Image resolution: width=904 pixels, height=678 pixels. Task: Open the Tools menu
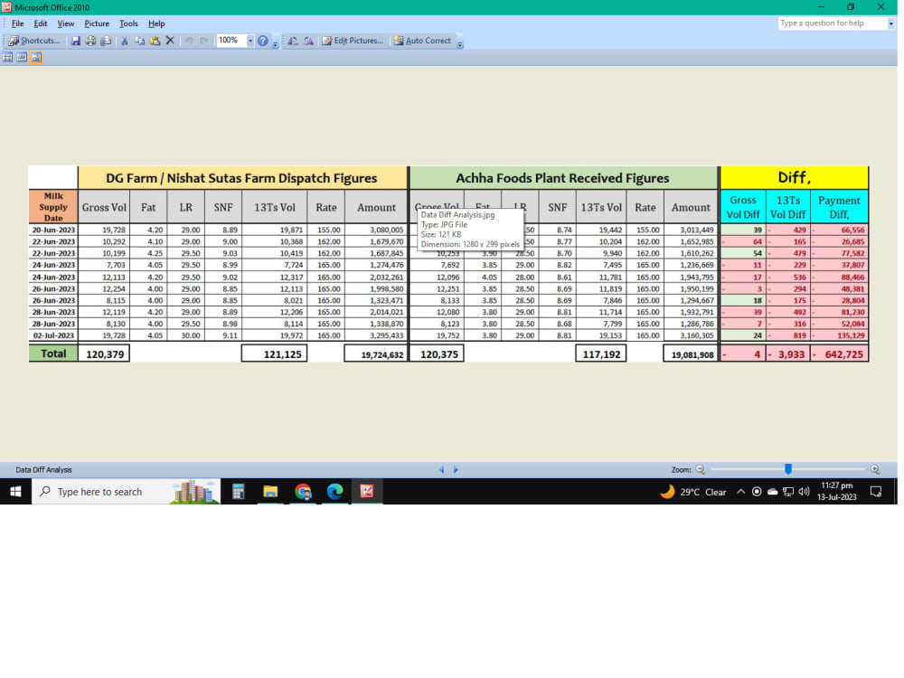(x=127, y=23)
